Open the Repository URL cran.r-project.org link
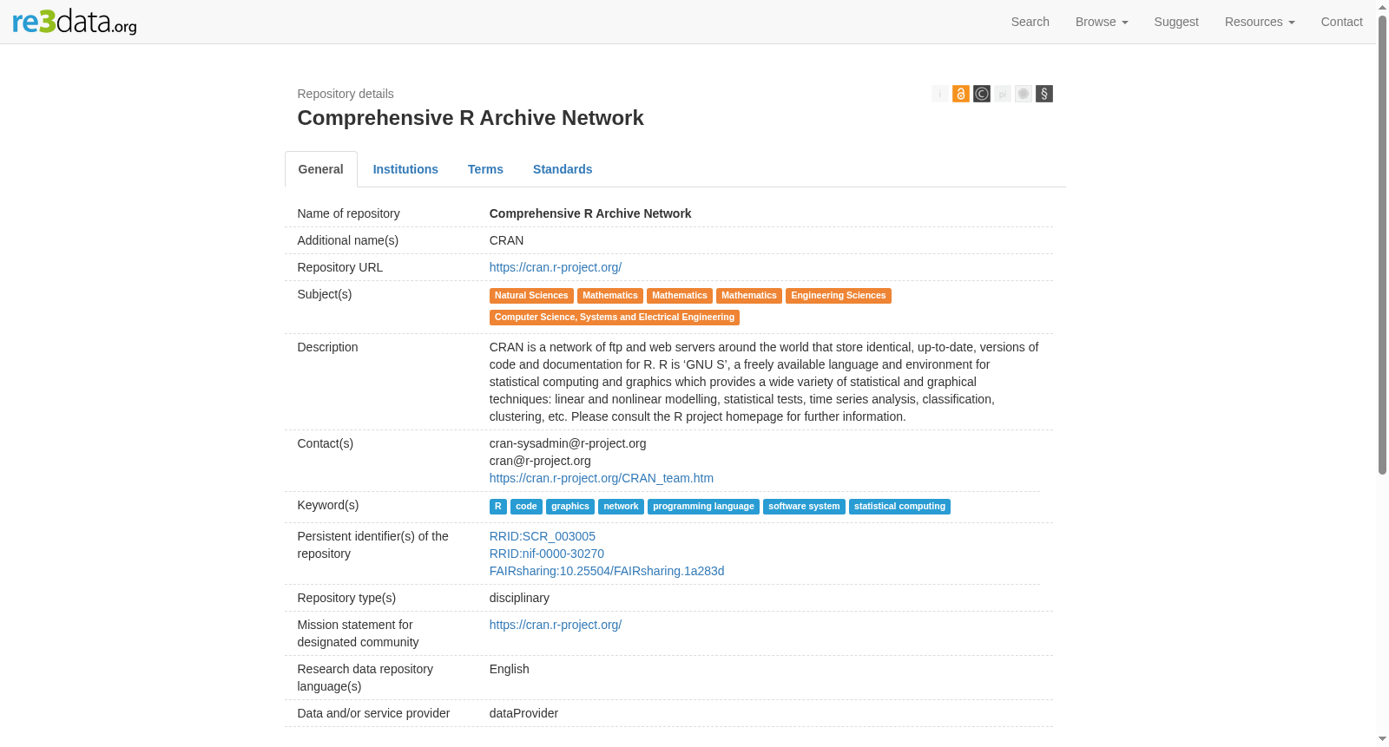1389x747 pixels. pos(556,267)
